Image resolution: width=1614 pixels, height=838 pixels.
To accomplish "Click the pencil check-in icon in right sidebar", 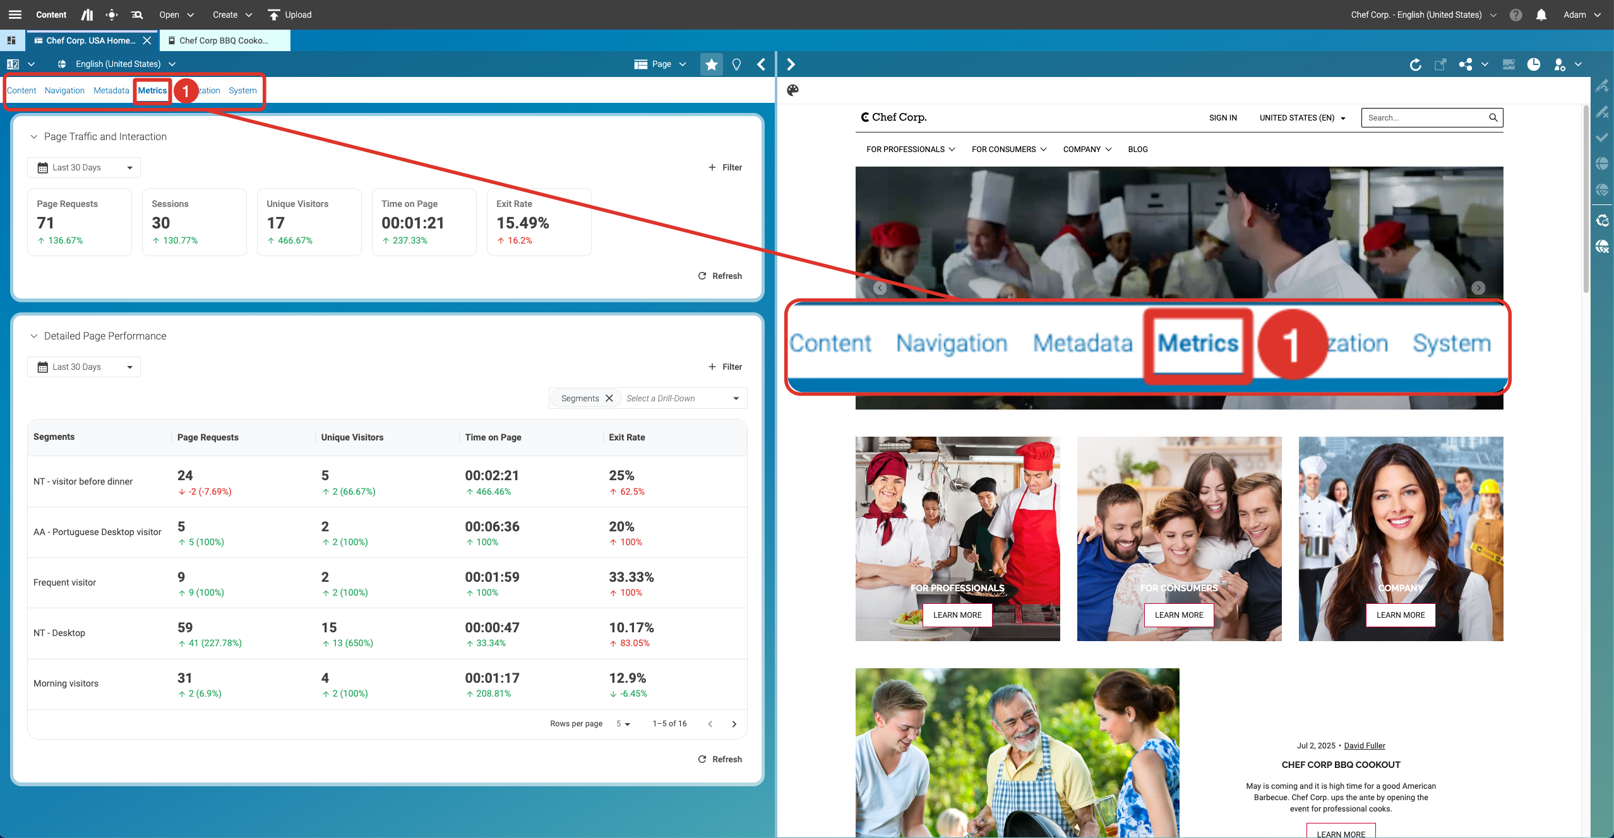I will [x=1602, y=86].
